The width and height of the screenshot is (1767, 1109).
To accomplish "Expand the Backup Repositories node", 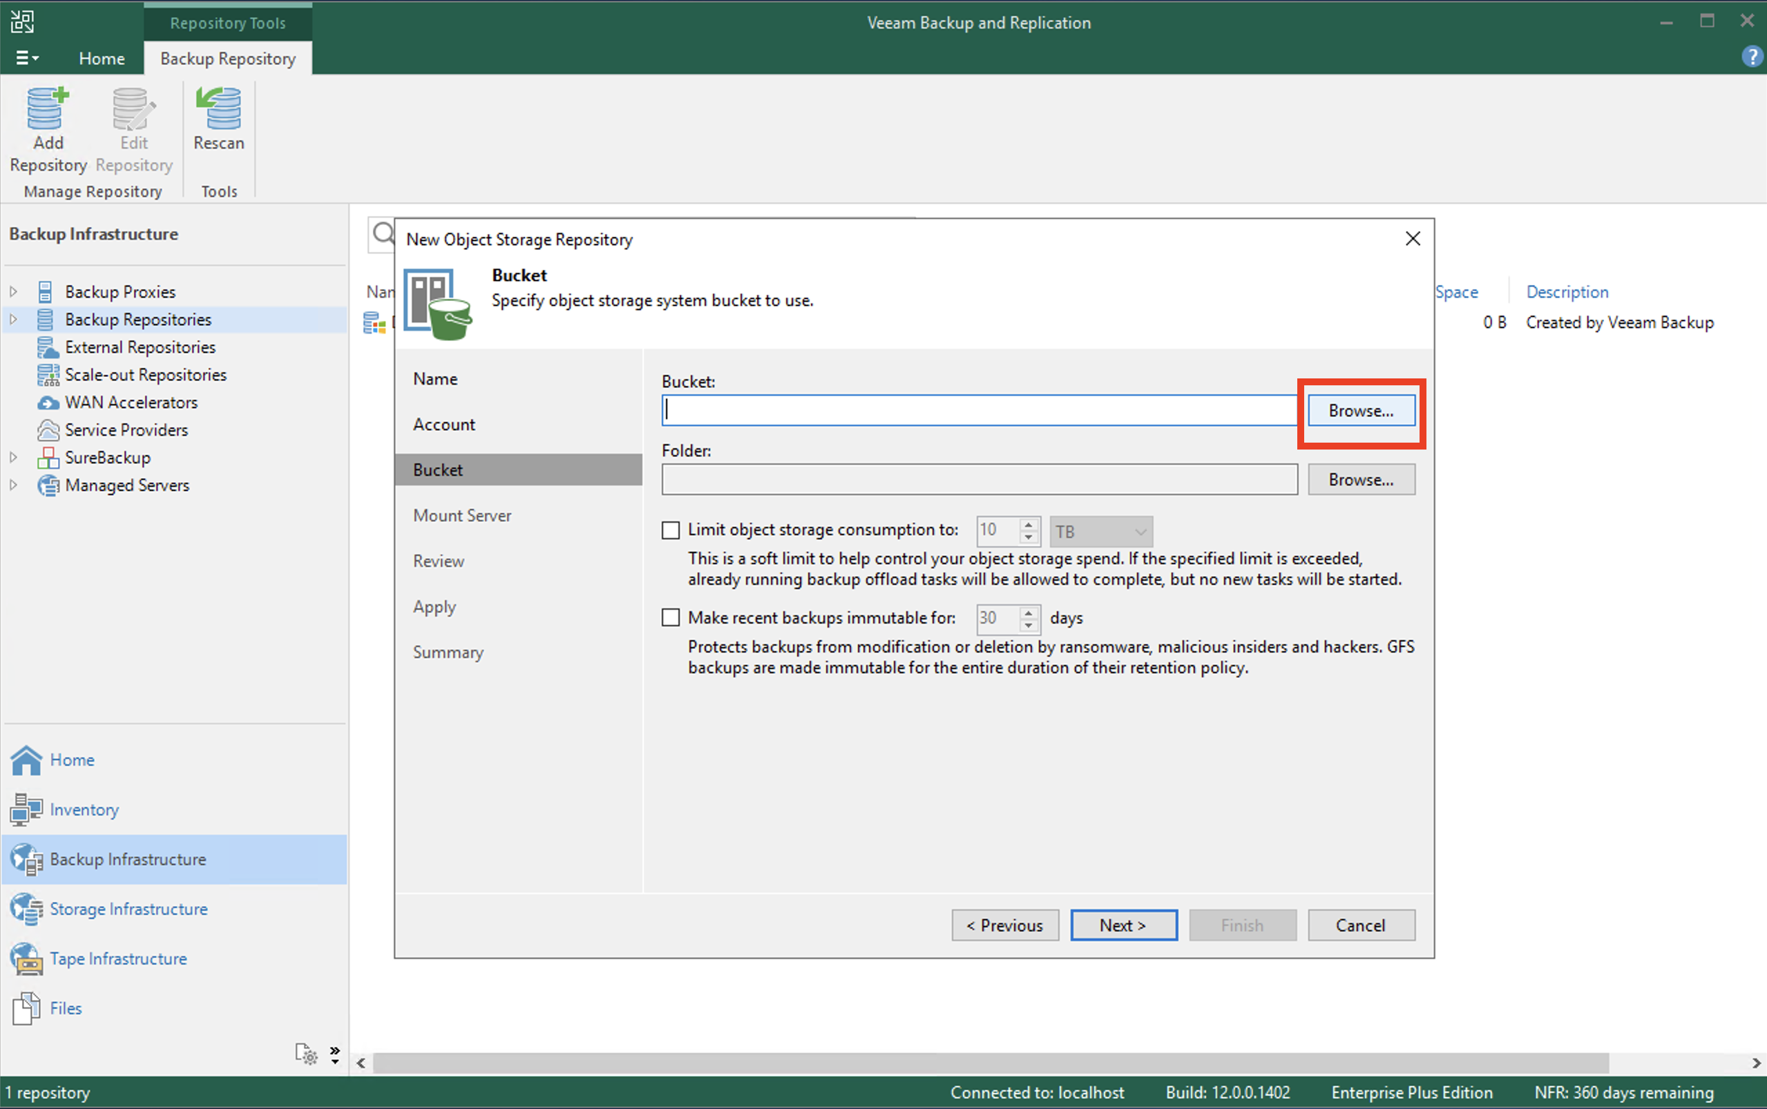I will click(x=13, y=320).
